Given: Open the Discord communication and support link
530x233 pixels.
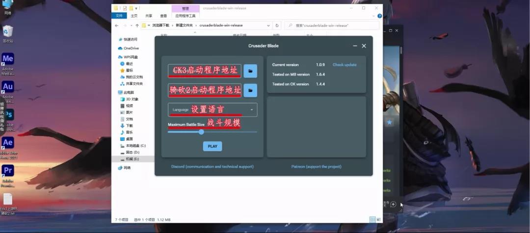Looking at the screenshot, I should (212, 166).
